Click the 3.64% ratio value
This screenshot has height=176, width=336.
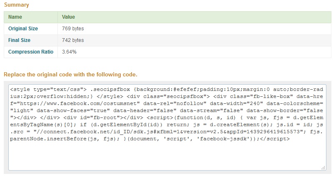[x=69, y=52]
